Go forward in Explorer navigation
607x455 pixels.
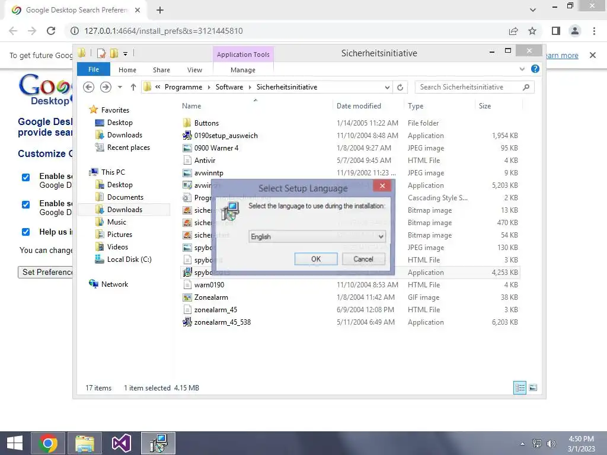(106, 87)
